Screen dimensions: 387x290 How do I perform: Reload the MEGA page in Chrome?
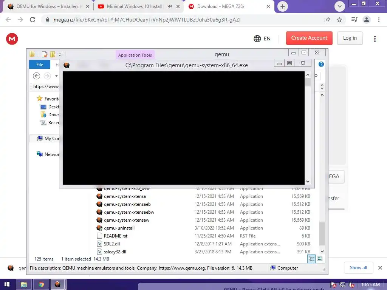click(33, 20)
